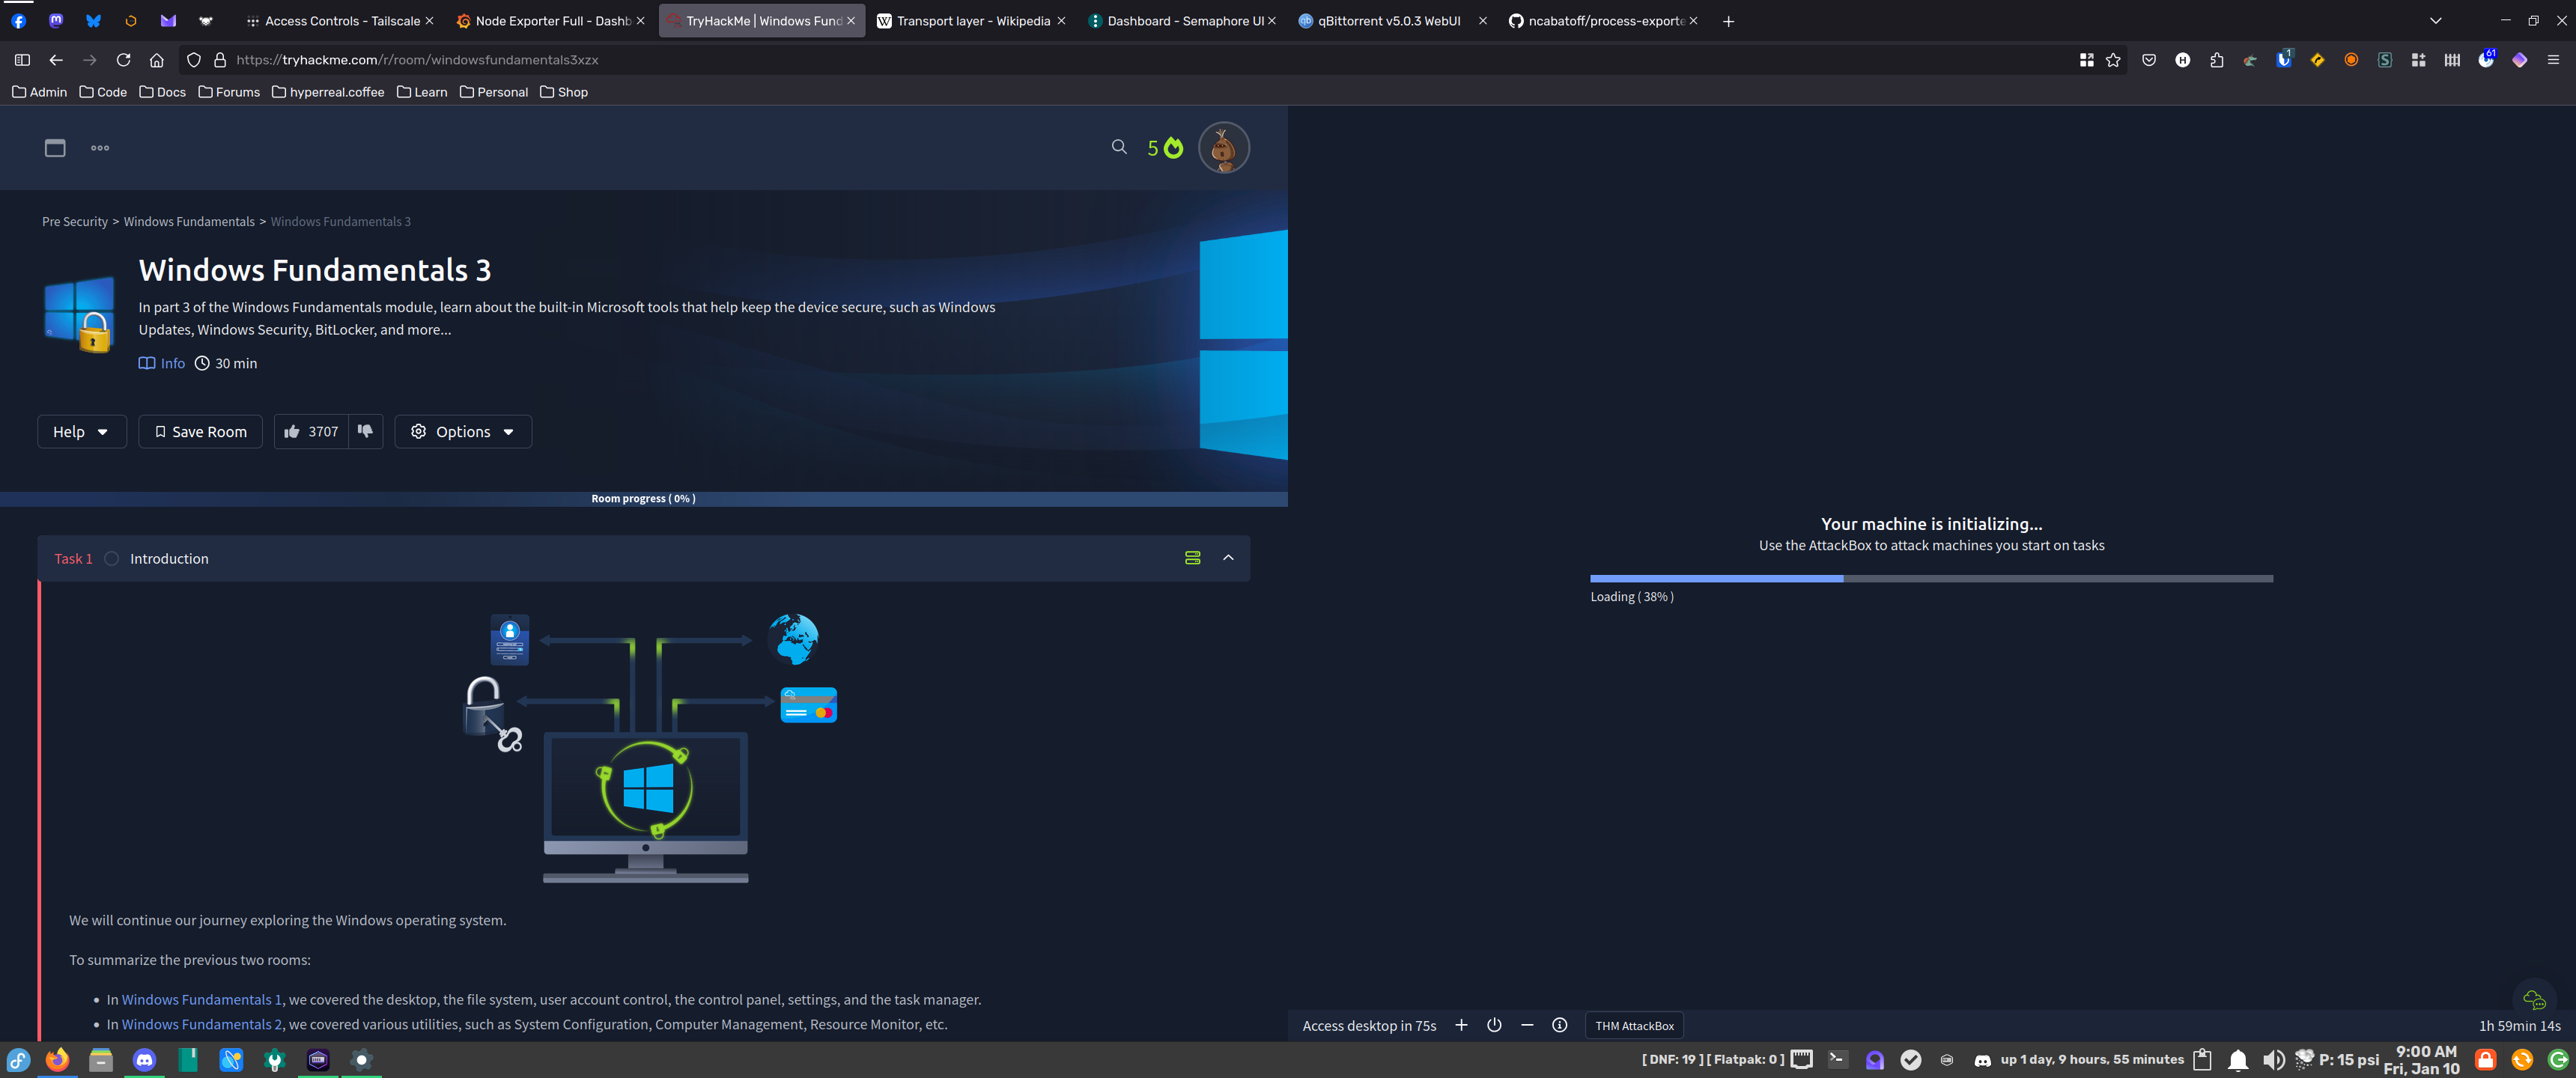The width and height of the screenshot is (2576, 1078).
Task: Click the thumbs up like icon
Action: 292,431
